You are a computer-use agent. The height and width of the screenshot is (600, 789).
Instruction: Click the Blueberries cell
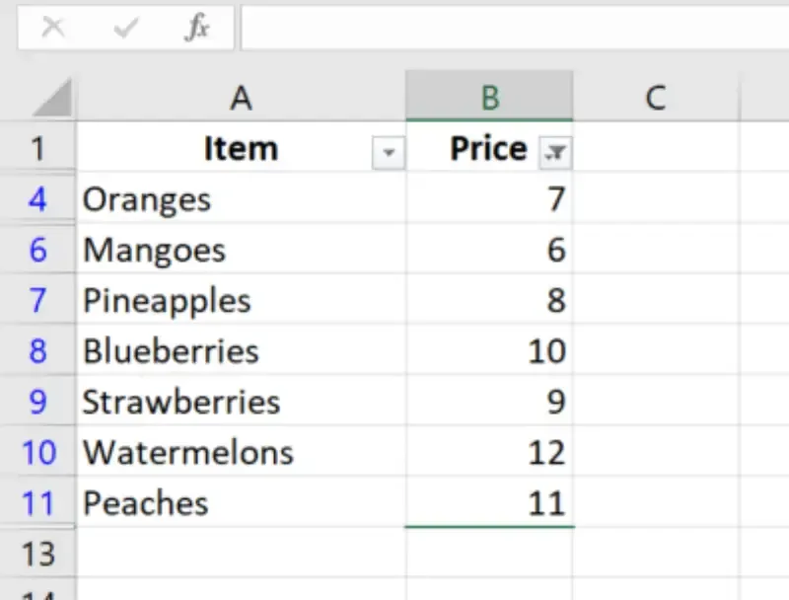(x=241, y=351)
